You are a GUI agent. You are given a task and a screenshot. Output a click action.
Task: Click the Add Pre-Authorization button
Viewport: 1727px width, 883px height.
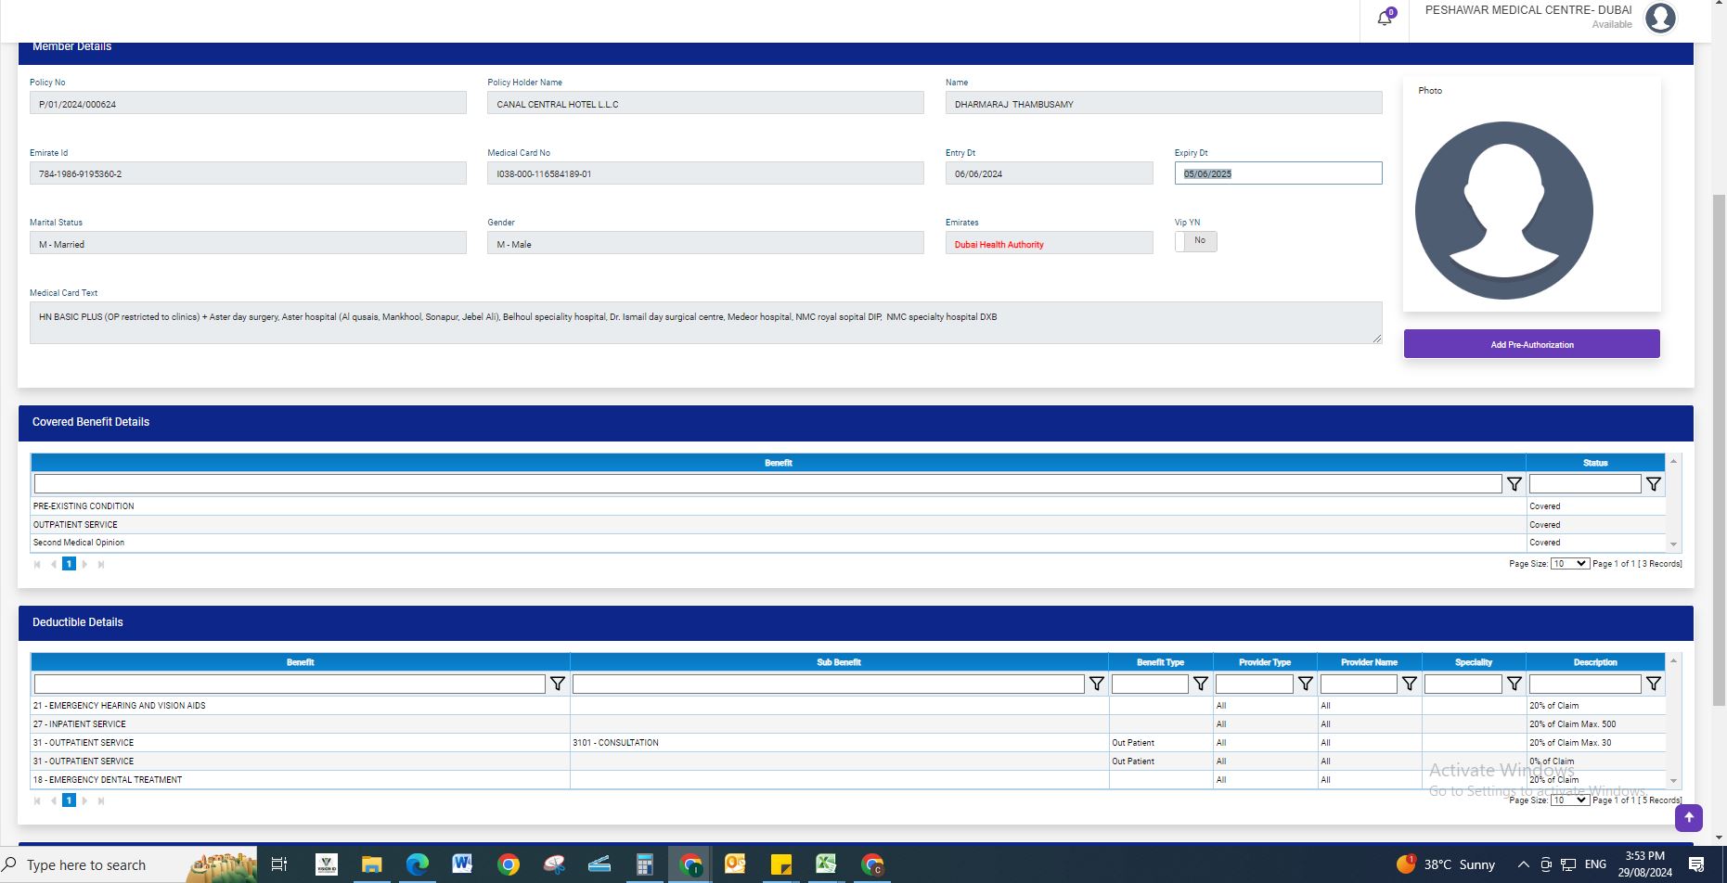pos(1531,344)
